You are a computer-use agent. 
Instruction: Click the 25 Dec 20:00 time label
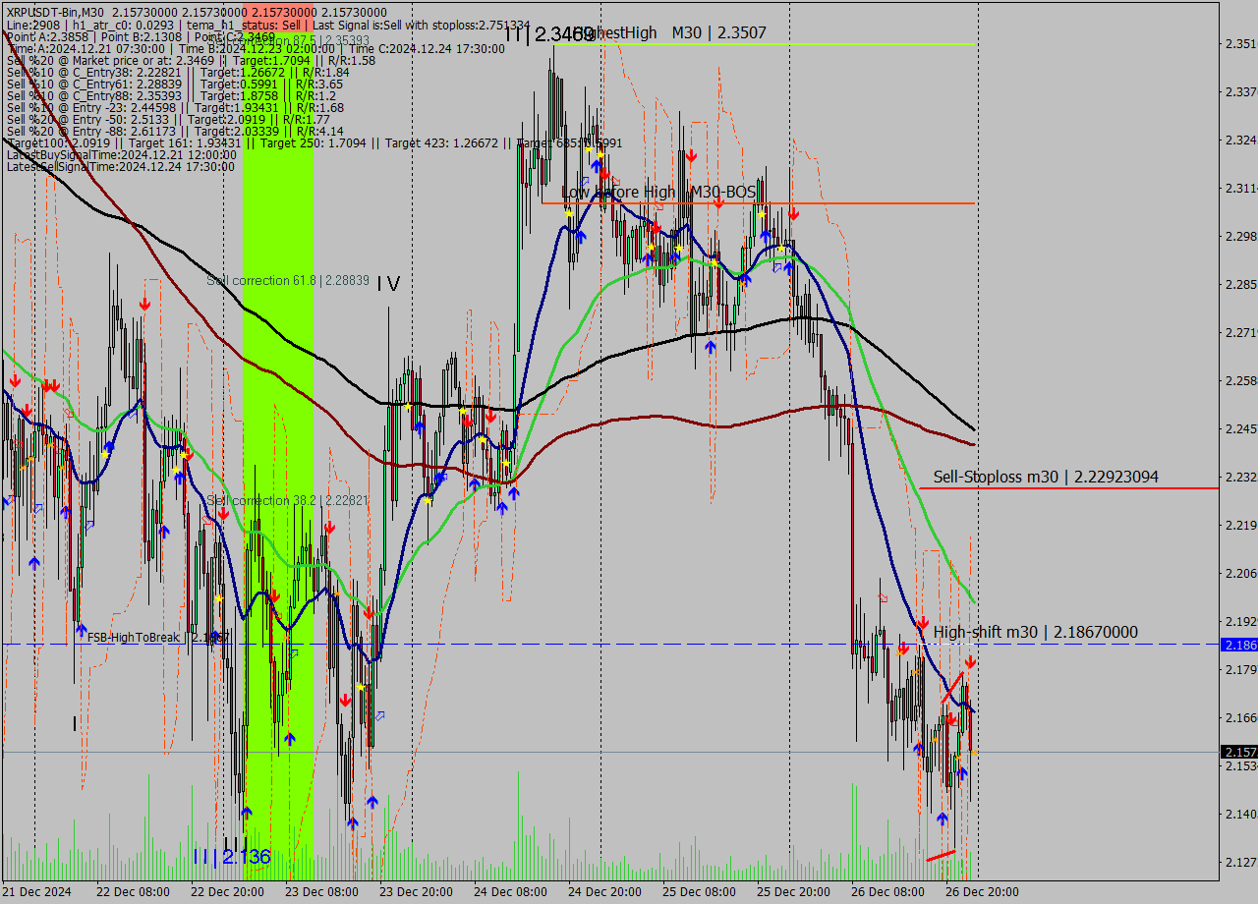point(794,892)
